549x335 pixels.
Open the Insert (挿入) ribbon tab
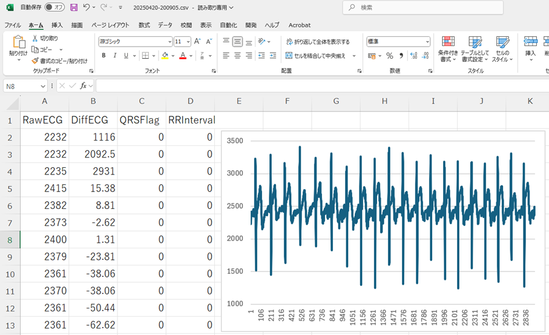(x=57, y=25)
